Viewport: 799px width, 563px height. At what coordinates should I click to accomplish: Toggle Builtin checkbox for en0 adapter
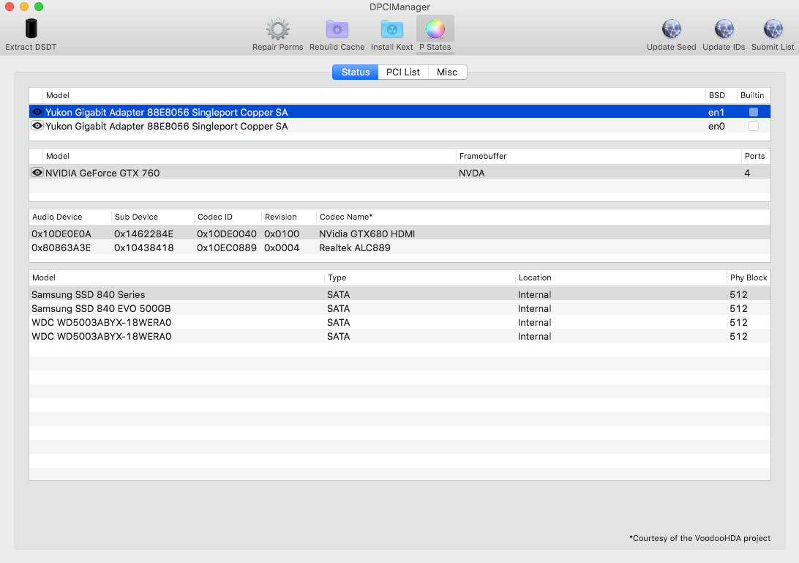point(754,126)
